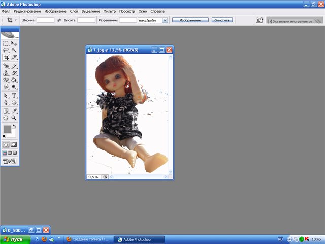Expand the resolution units dropdown
The height and width of the screenshot is (244, 325).
(x=165, y=20)
